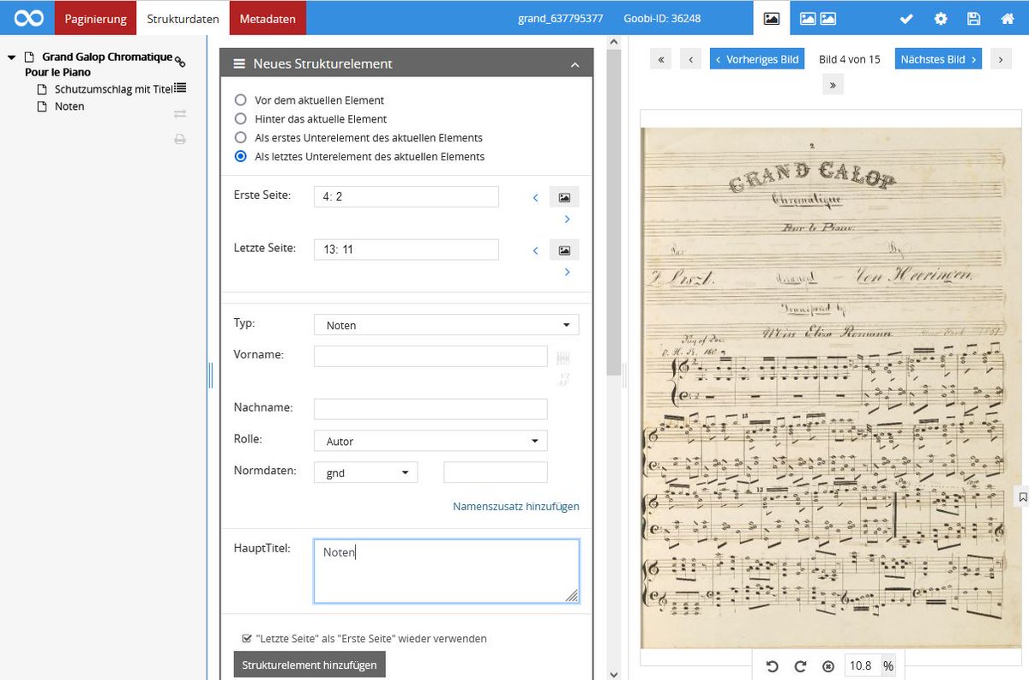Open the settings gear icon
Screen dimensions: 1029x680
[941, 19]
